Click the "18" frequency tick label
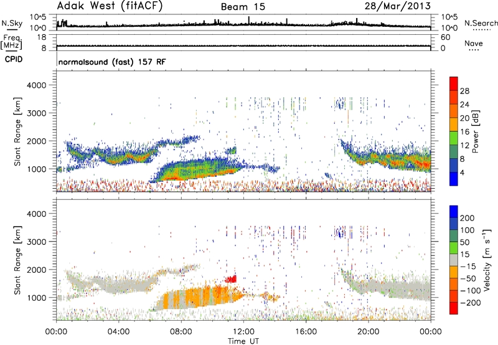This screenshot has width=498, height=345. click(x=42, y=37)
